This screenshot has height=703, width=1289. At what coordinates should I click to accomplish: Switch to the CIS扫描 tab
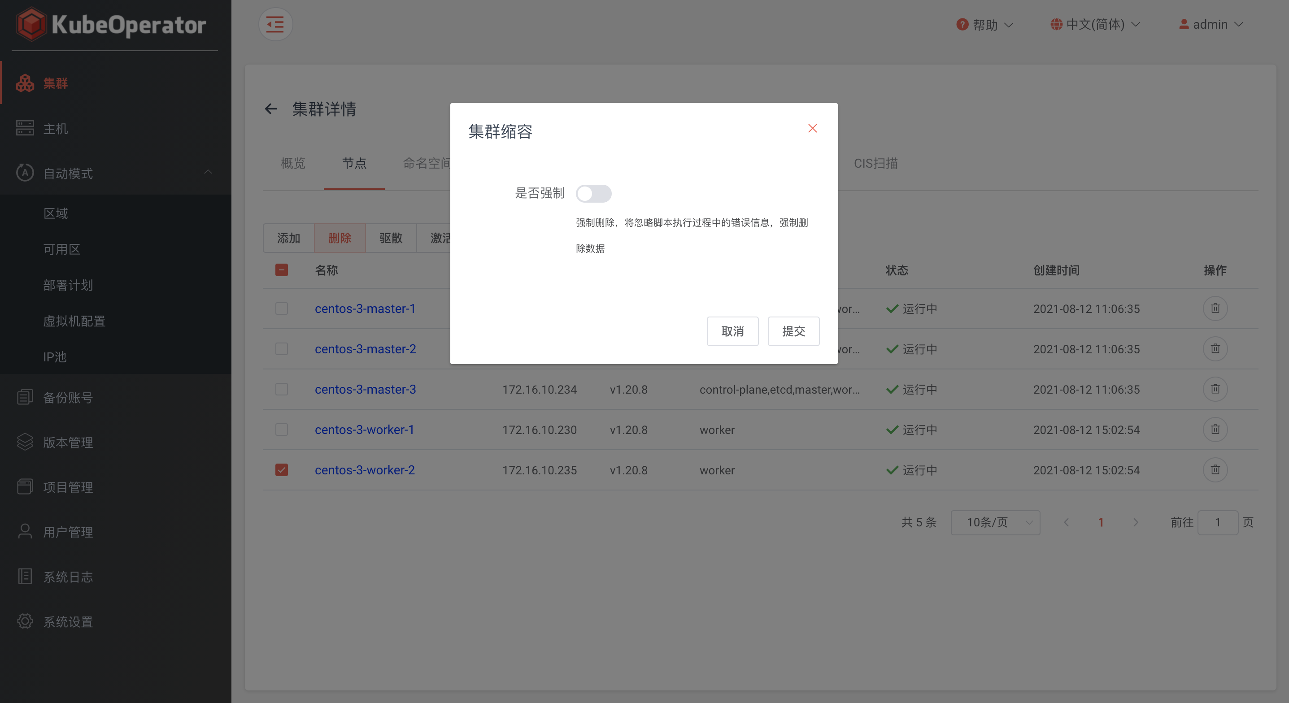coord(875,163)
